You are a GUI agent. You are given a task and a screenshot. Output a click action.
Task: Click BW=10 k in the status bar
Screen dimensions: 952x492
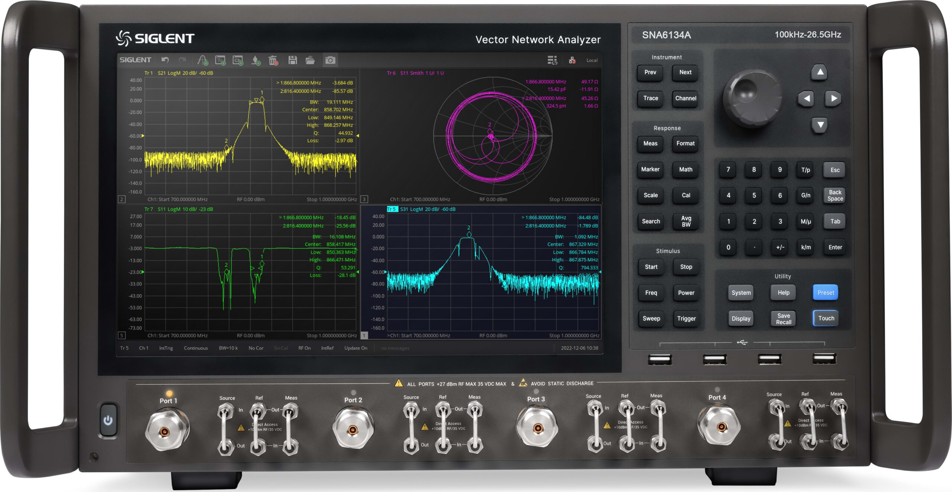coord(228,348)
